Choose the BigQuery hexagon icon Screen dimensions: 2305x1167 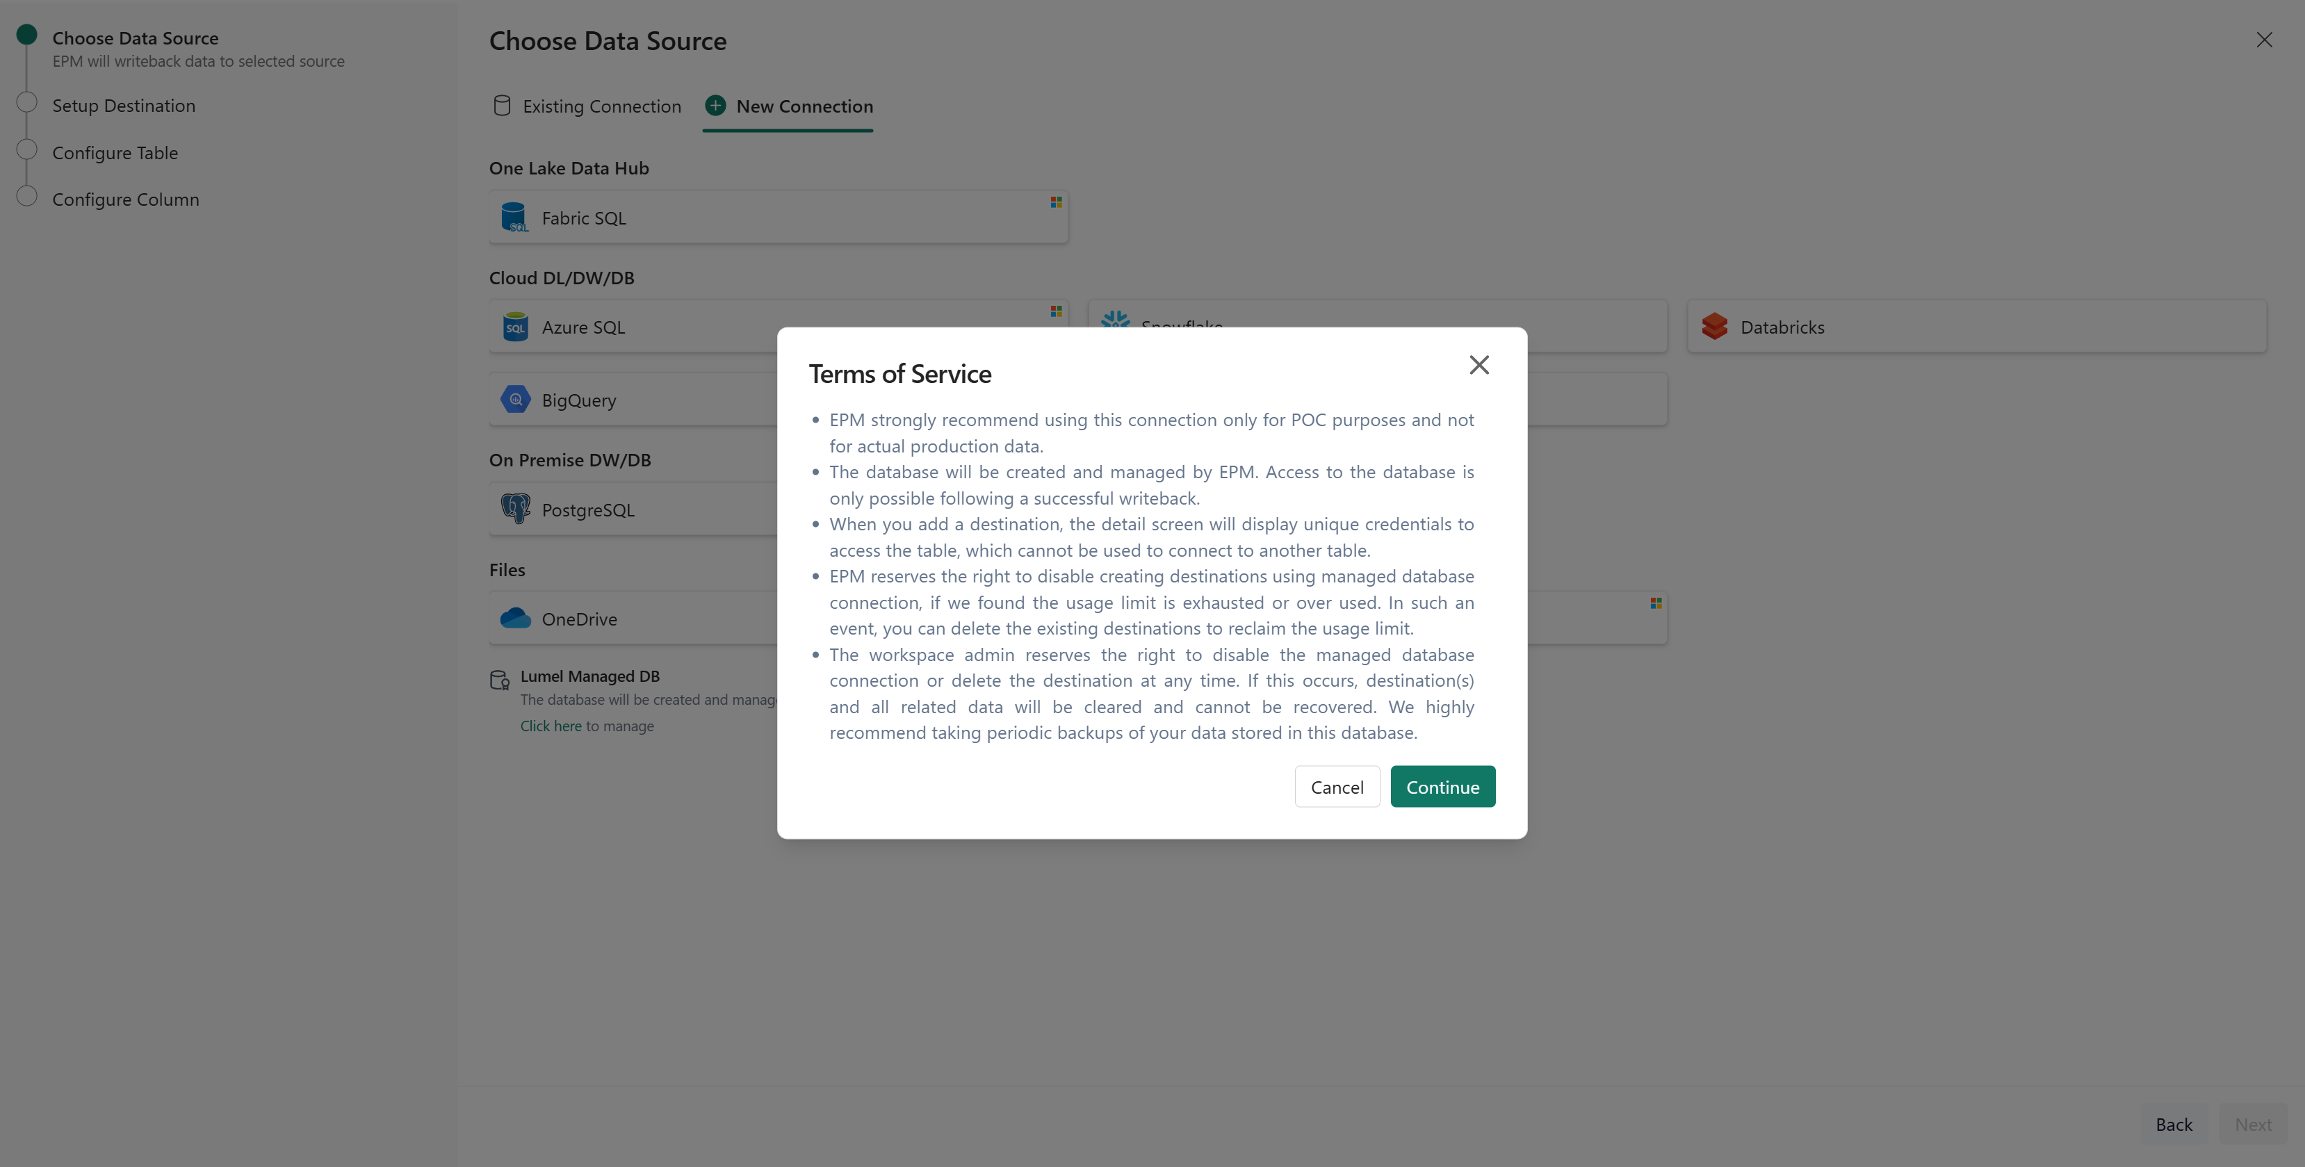coord(515,400)
